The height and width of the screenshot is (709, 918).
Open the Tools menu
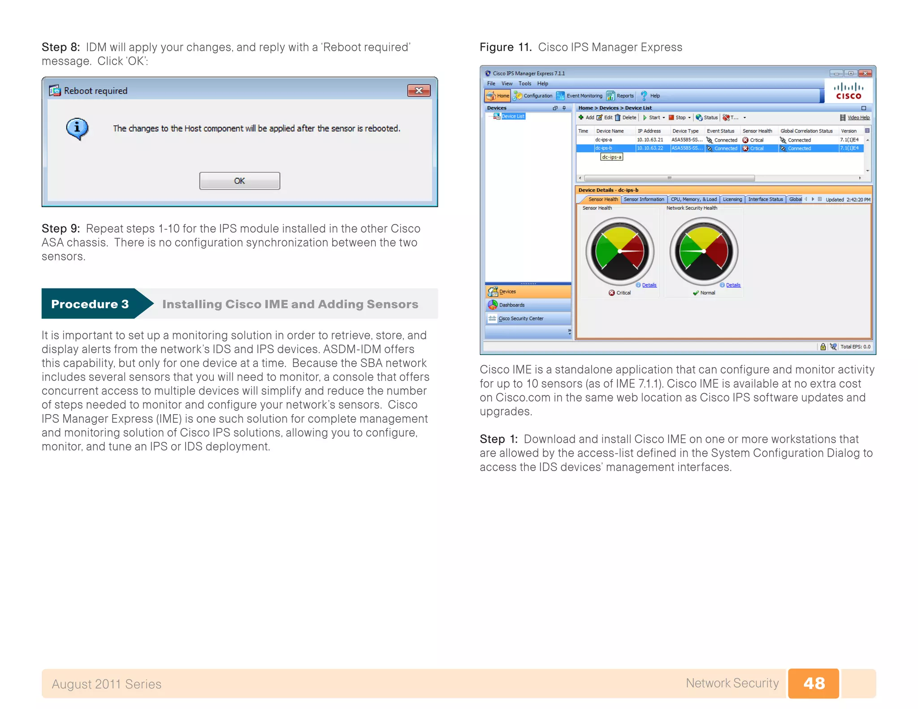pyautogui.click(x=524, y=83)
